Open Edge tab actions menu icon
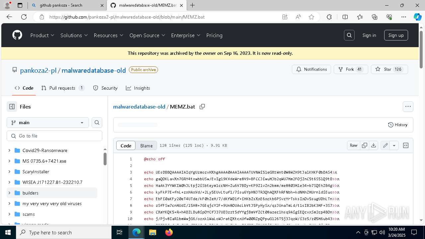425x239 pixels. click(x=20, y=5)
